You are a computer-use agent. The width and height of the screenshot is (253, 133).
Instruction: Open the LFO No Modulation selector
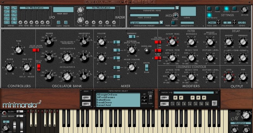pos(34,8)
